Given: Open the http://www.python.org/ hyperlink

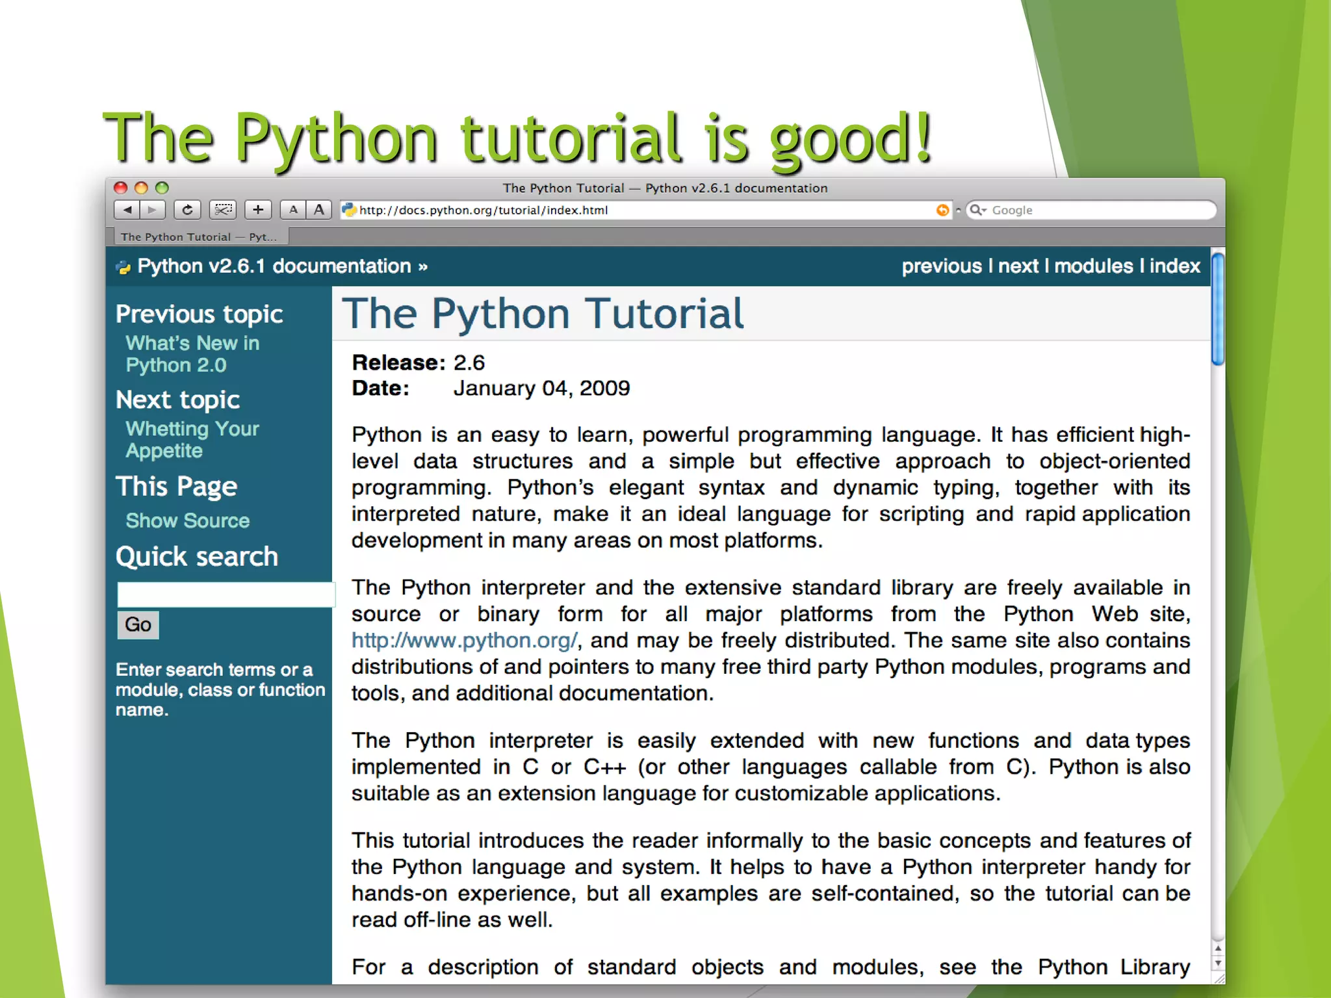Looking at the screenshot, I should point(465,641).
